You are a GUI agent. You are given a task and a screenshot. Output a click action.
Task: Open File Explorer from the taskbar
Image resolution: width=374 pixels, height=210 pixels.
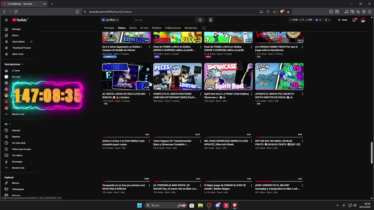click(200, 205)
